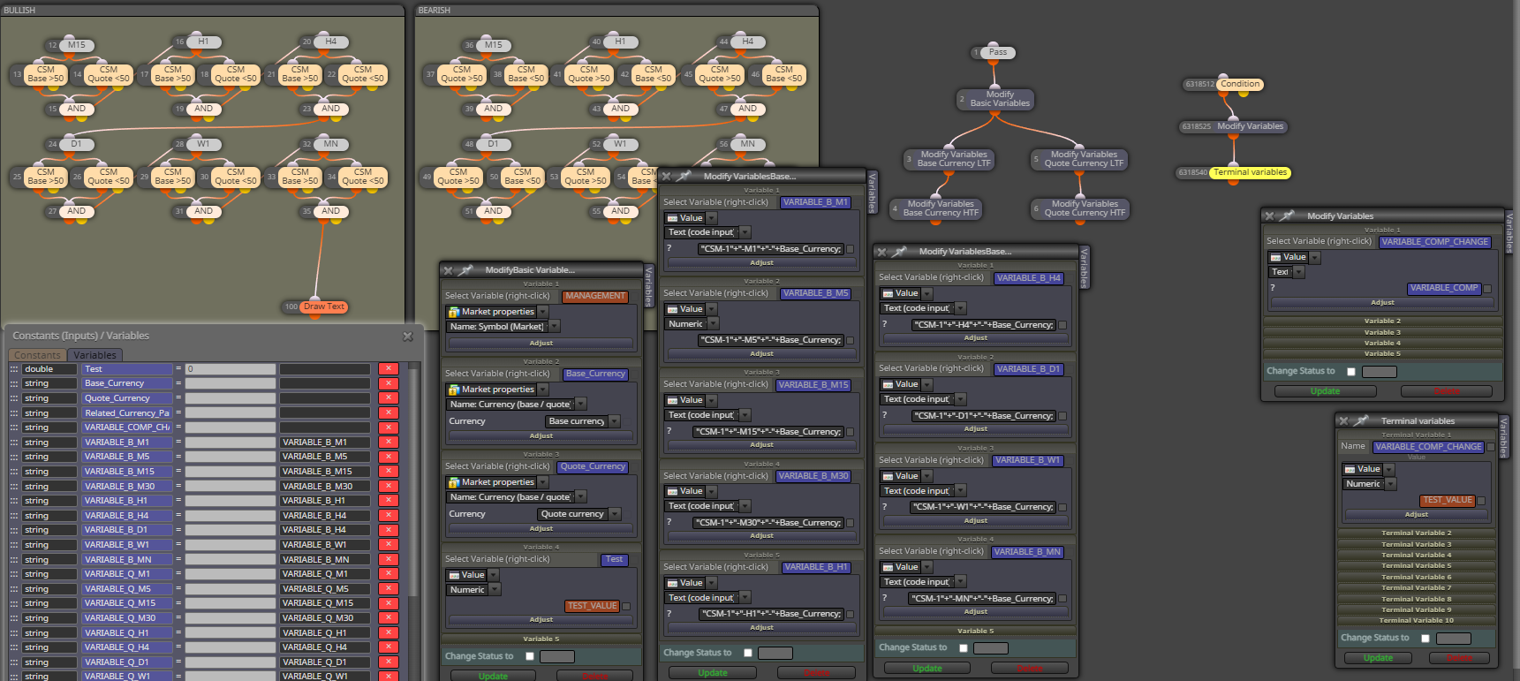Select the M15 node in BULLISH group
Viewport: 1520px width, 681px height.
pos(77,45)
